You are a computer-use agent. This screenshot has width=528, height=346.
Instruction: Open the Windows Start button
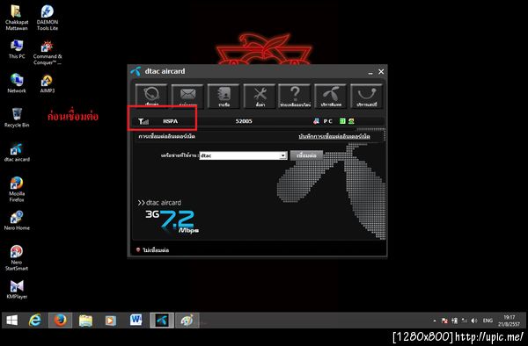click(11, 321)
